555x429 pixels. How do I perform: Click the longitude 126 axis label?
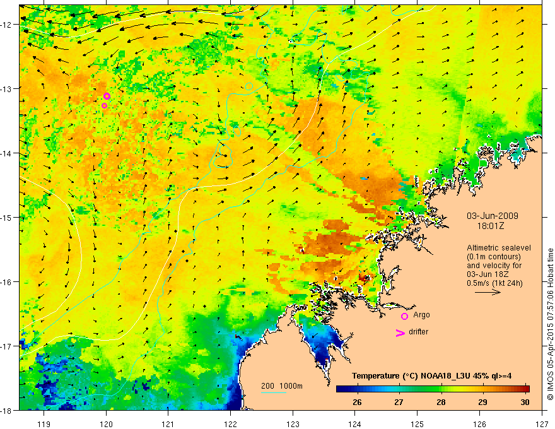pos(479,424)
